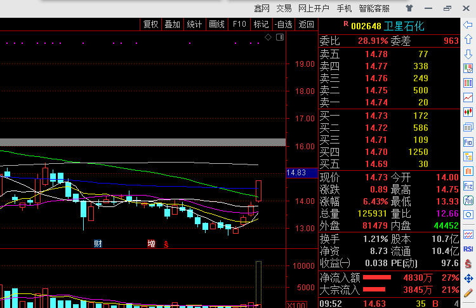
Task: Open the colored quote table icon
Action: 468,83
